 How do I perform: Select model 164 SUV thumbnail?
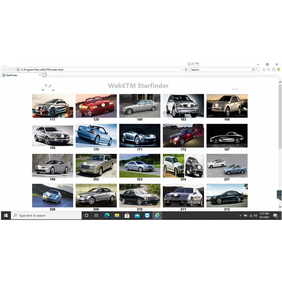227,106
